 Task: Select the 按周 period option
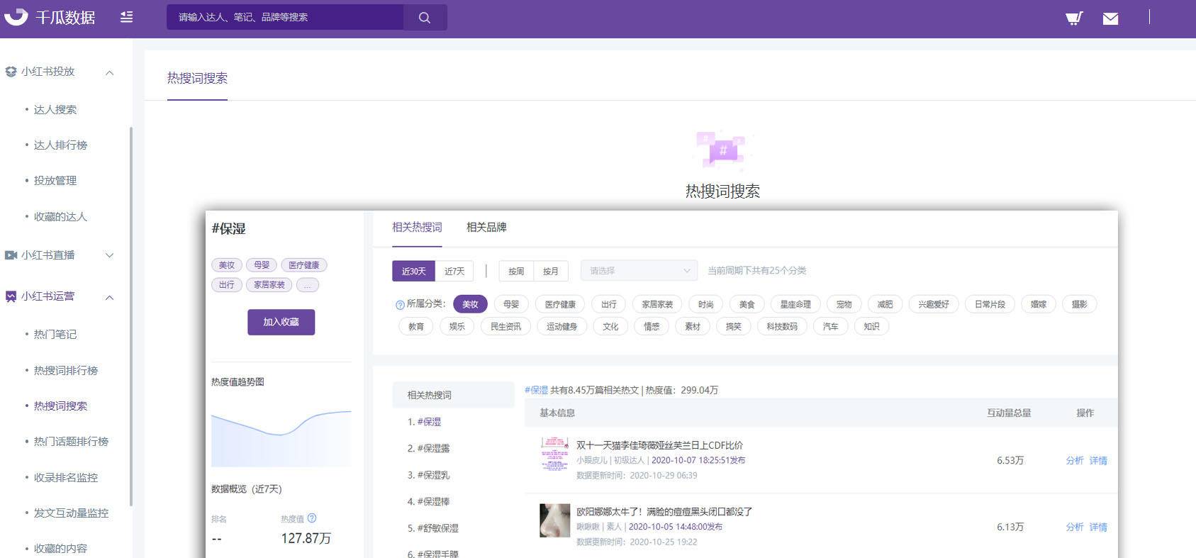click(x=516, y=271)
